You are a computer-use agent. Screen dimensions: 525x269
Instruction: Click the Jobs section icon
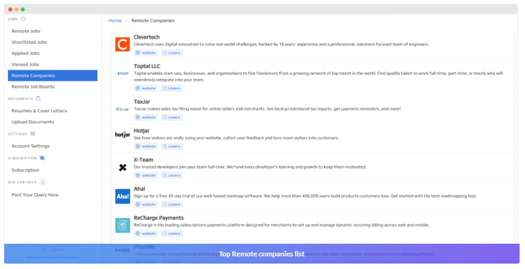pos(23,19)
